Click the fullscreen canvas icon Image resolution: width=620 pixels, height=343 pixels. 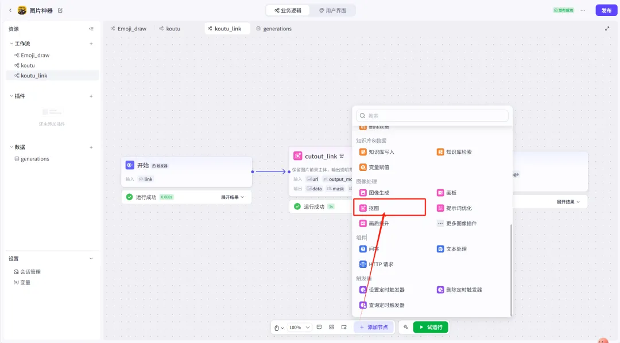coord(607,29)
